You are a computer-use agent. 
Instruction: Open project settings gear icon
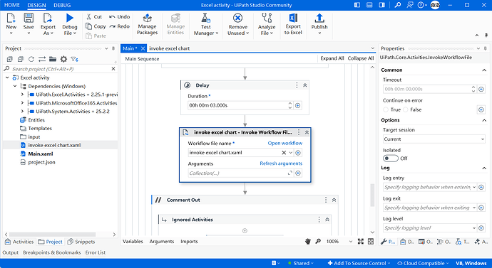coord(63,59)
